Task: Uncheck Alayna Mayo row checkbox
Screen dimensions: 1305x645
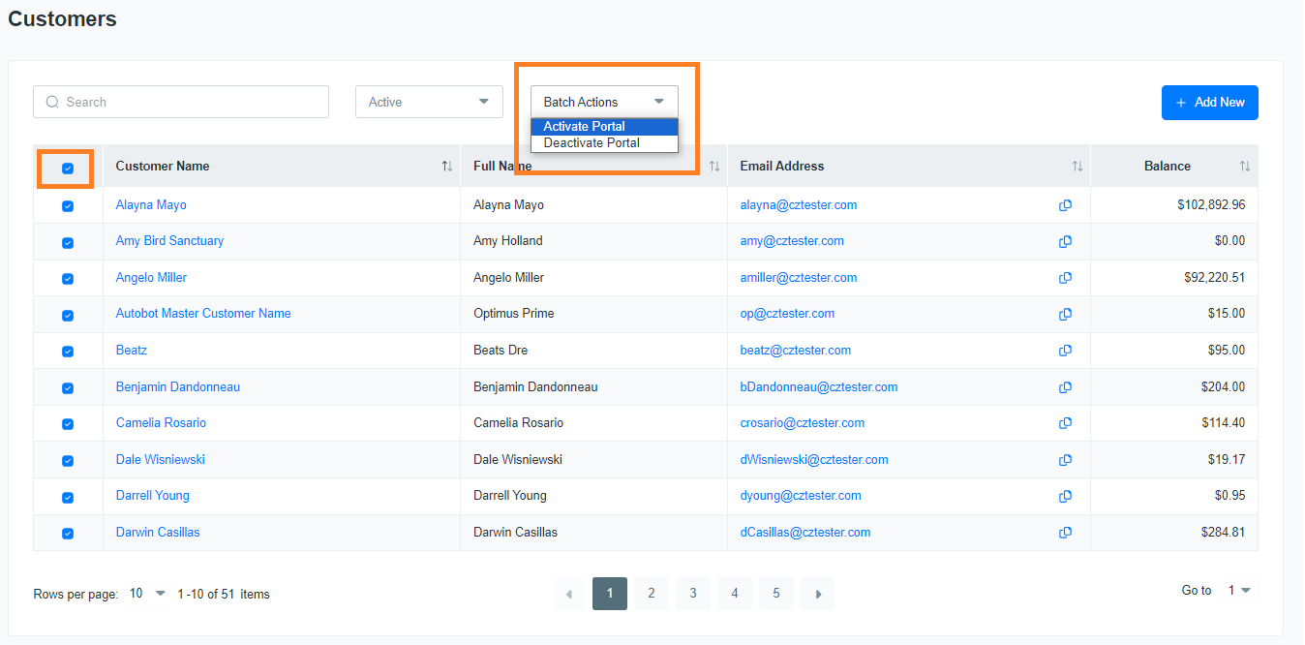Action: pos(68,206)
